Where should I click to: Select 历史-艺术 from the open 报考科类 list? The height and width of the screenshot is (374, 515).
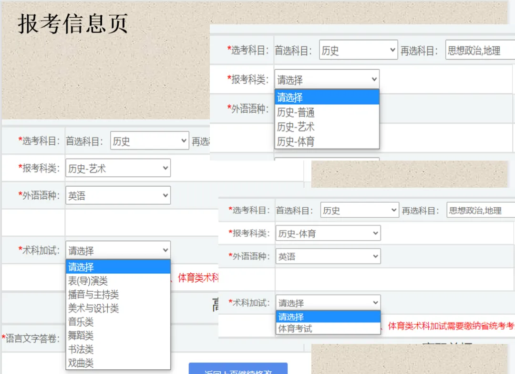click(327, 127)
